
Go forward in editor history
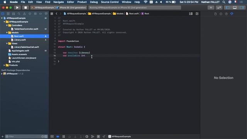[x=61, y=14]
